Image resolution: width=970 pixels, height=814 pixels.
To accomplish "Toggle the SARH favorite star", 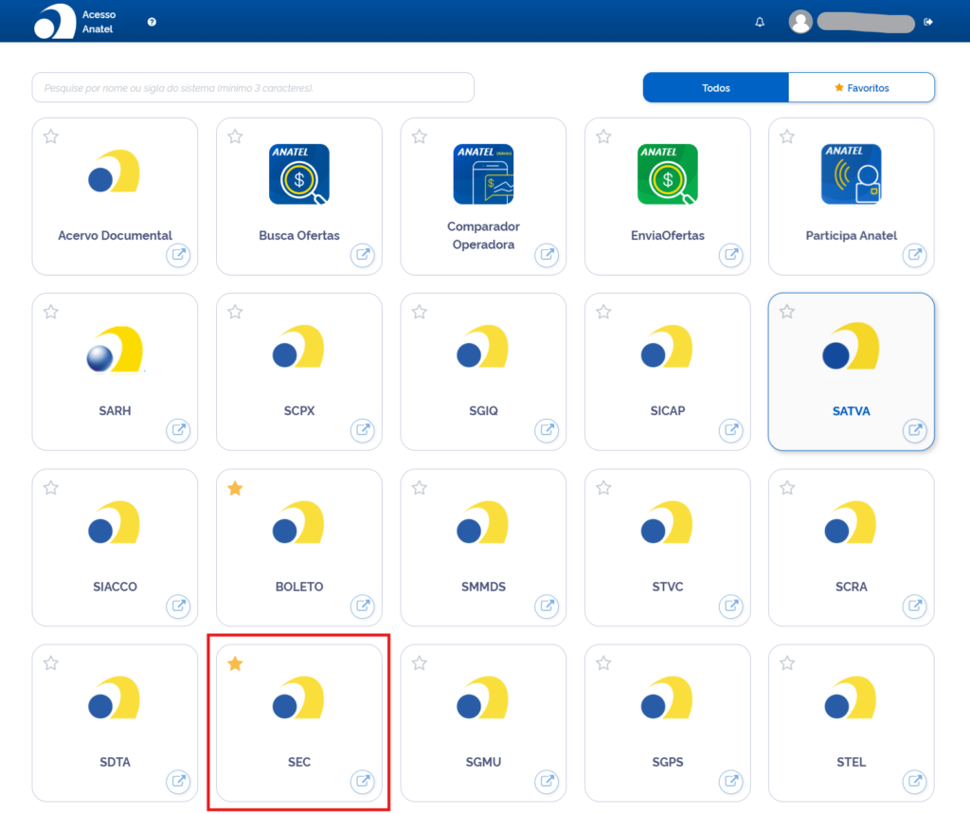I will (x=51, y=312).
